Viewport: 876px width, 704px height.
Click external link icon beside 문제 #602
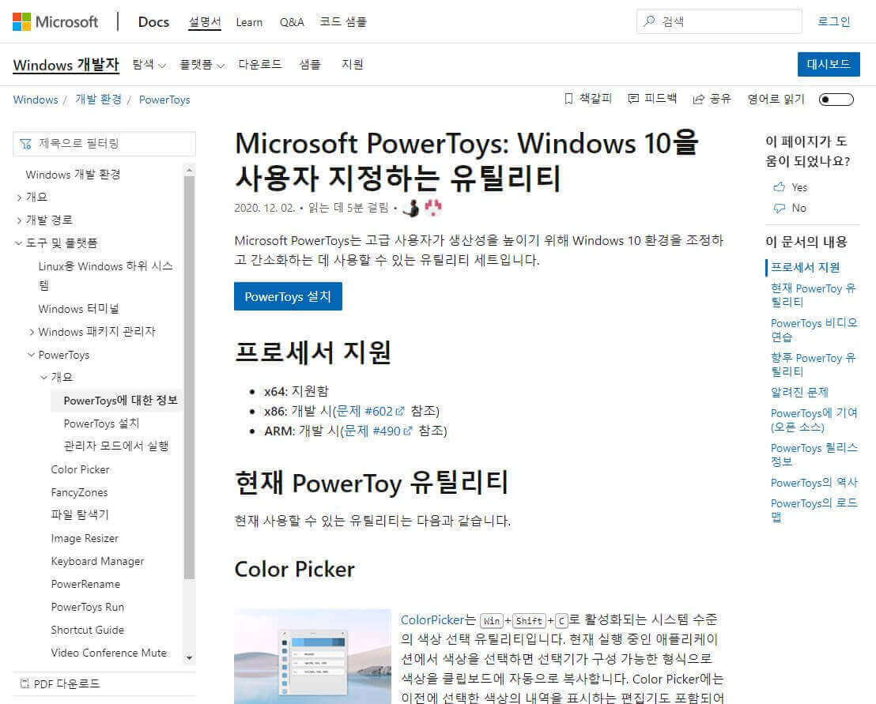[x=400, y=412]
